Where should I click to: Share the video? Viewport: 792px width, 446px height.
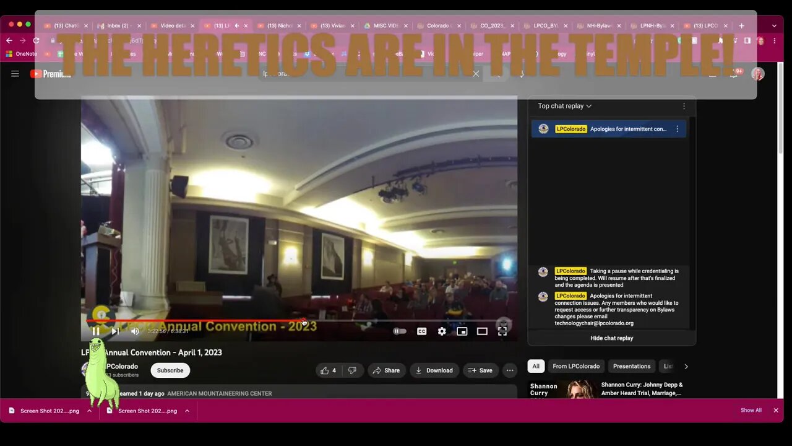click(x=385, y=370)
